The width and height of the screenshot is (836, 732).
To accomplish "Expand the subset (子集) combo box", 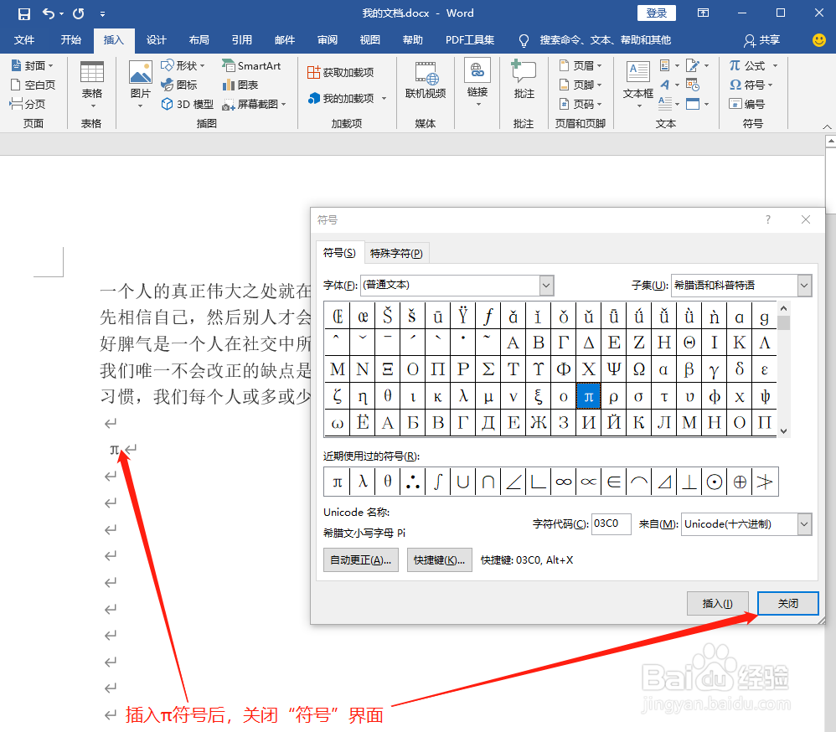I will click(804, 286).
